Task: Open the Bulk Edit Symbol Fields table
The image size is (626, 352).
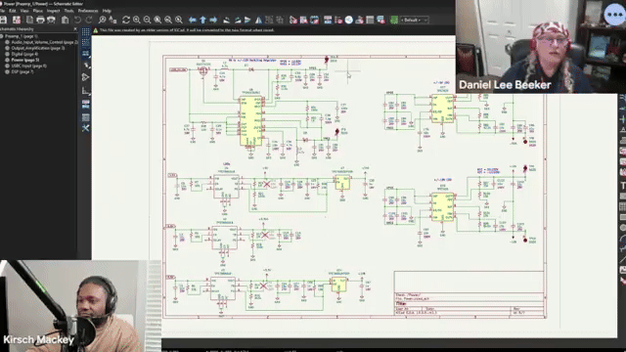Action: tap(370, 20)
